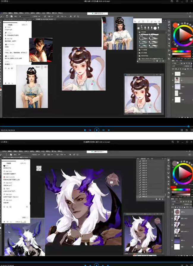This screenshot has height=266, width=193.
Task: Pick the large hard round brush preset
Action: (155, 28)
